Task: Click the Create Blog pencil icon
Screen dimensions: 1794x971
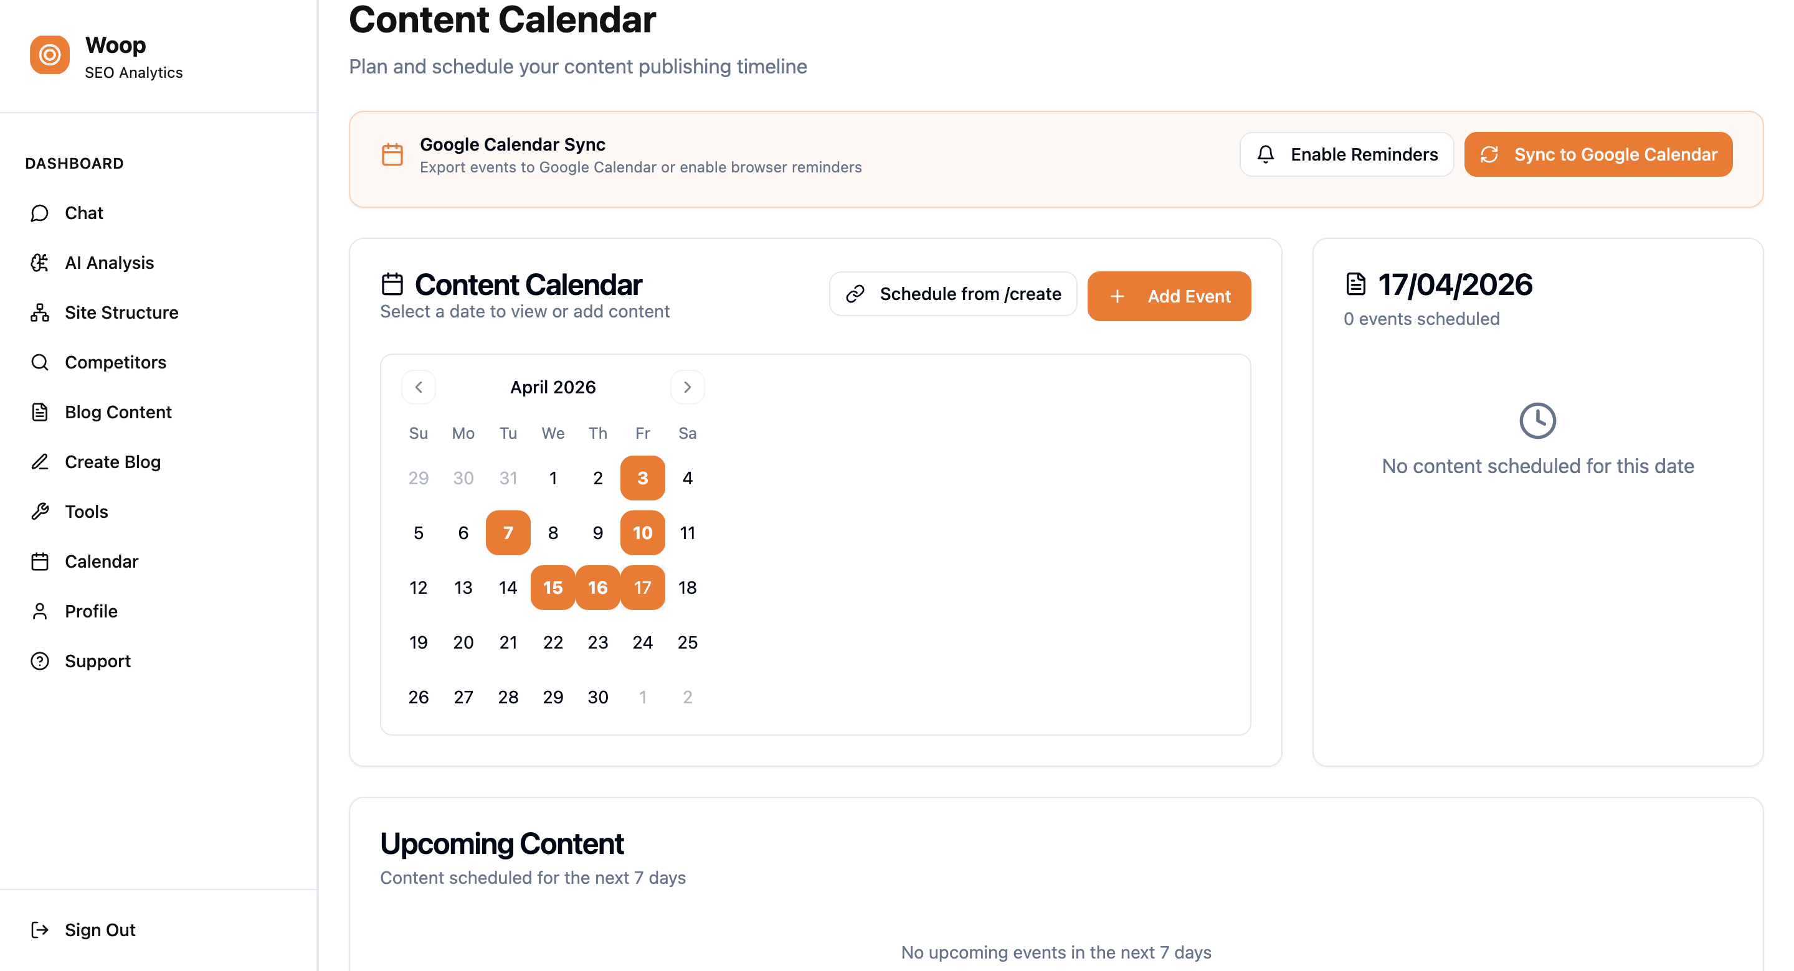Action: [x=40, y=461]
